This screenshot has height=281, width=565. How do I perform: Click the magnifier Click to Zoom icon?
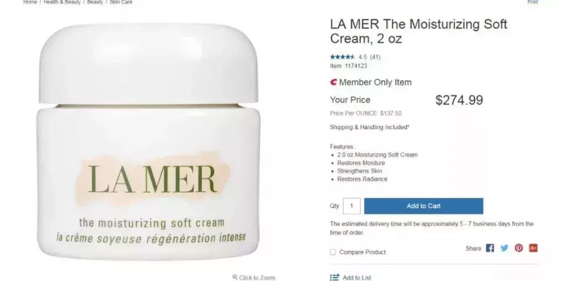[x=235, y=277]
